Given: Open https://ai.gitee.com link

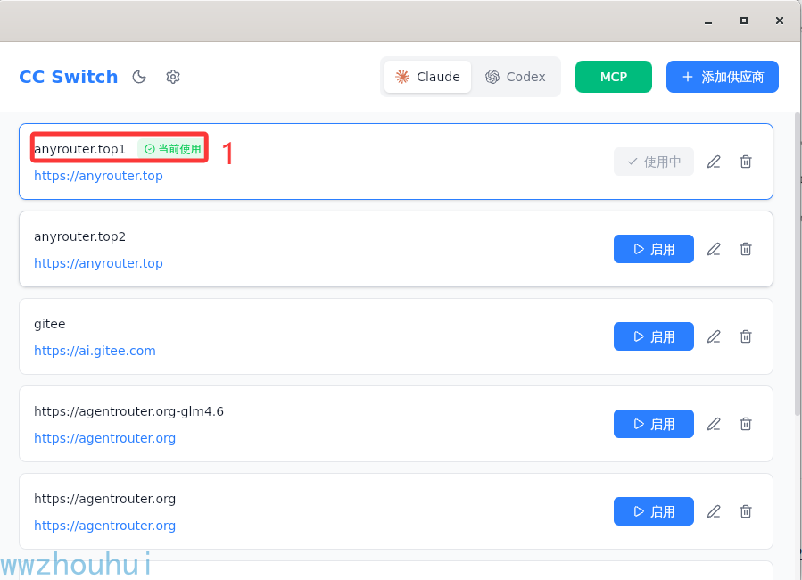Looking at the screenshot, I should (95, 351).
